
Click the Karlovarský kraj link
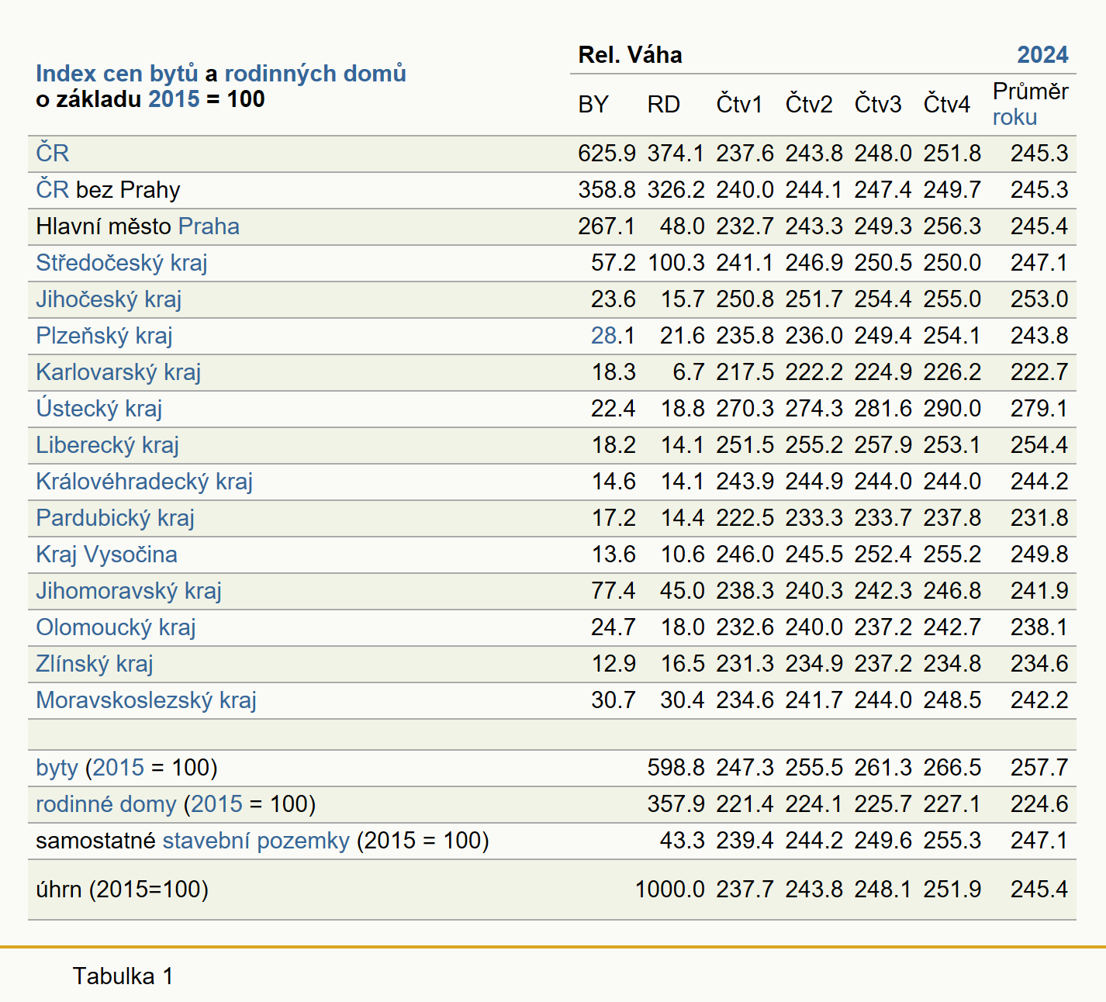coord(118,372)
